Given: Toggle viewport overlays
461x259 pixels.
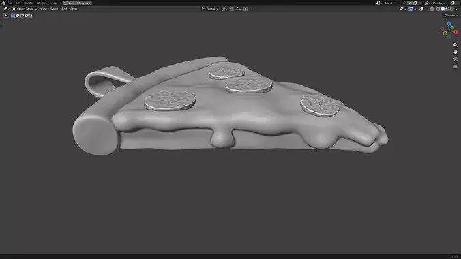Looking at the screenshot, I should (x=421, y=9).
